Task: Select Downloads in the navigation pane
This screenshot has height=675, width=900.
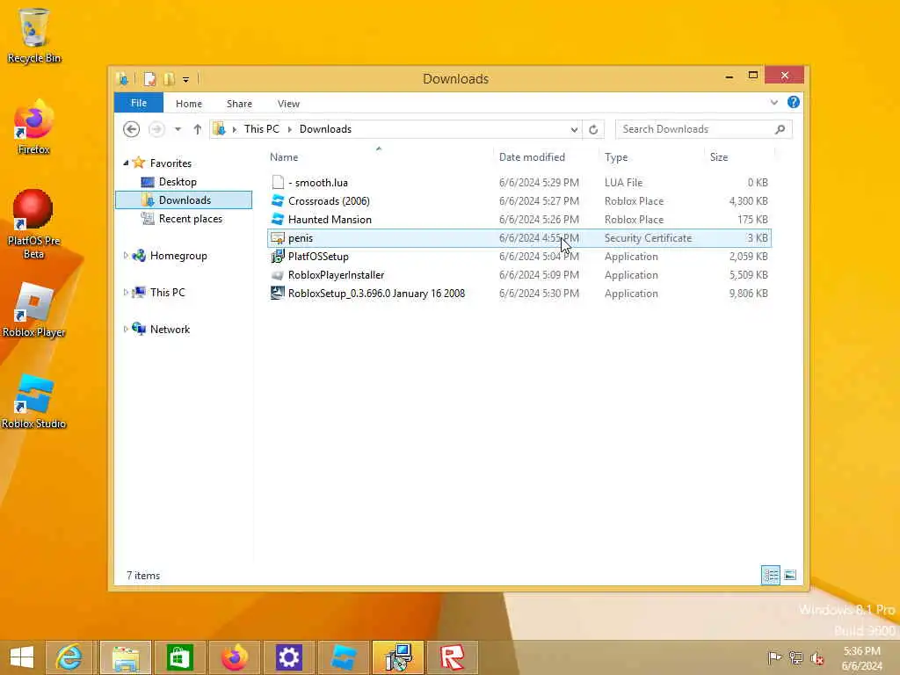Action: 184,200
